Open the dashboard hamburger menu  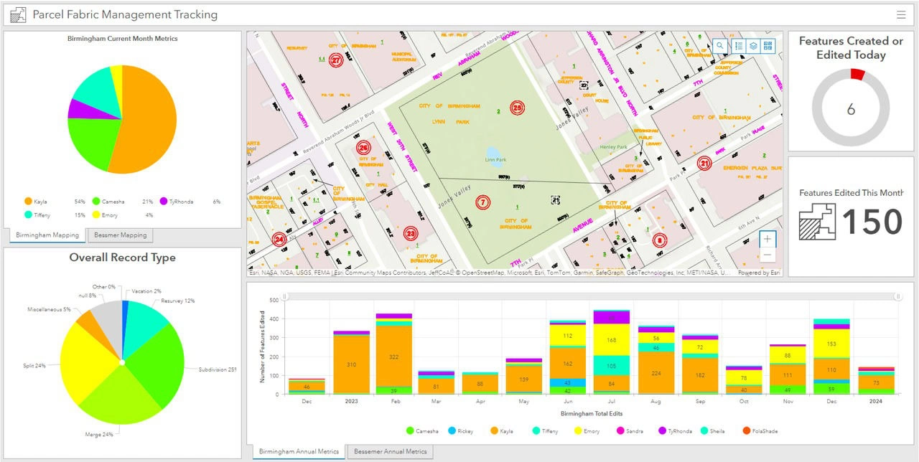(901, 14)
